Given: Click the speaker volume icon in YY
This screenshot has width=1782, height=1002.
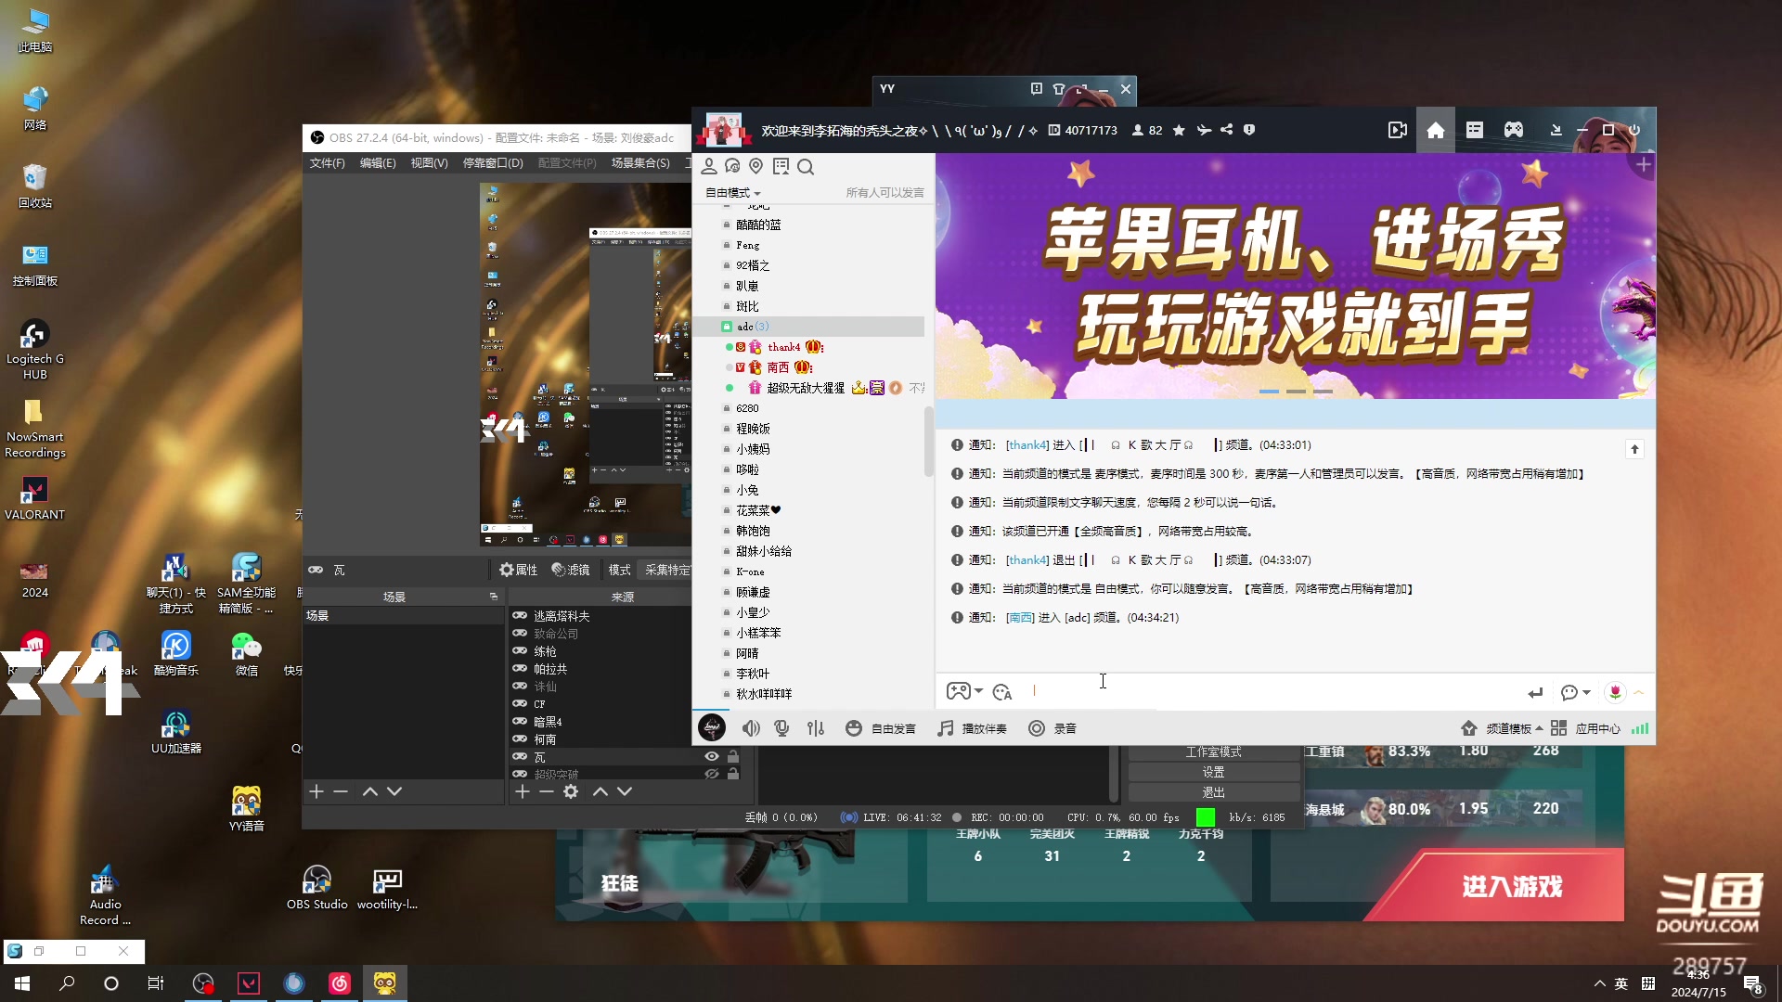Looking at the screenshot, I should pyautogui.click(x=750, y=728).
